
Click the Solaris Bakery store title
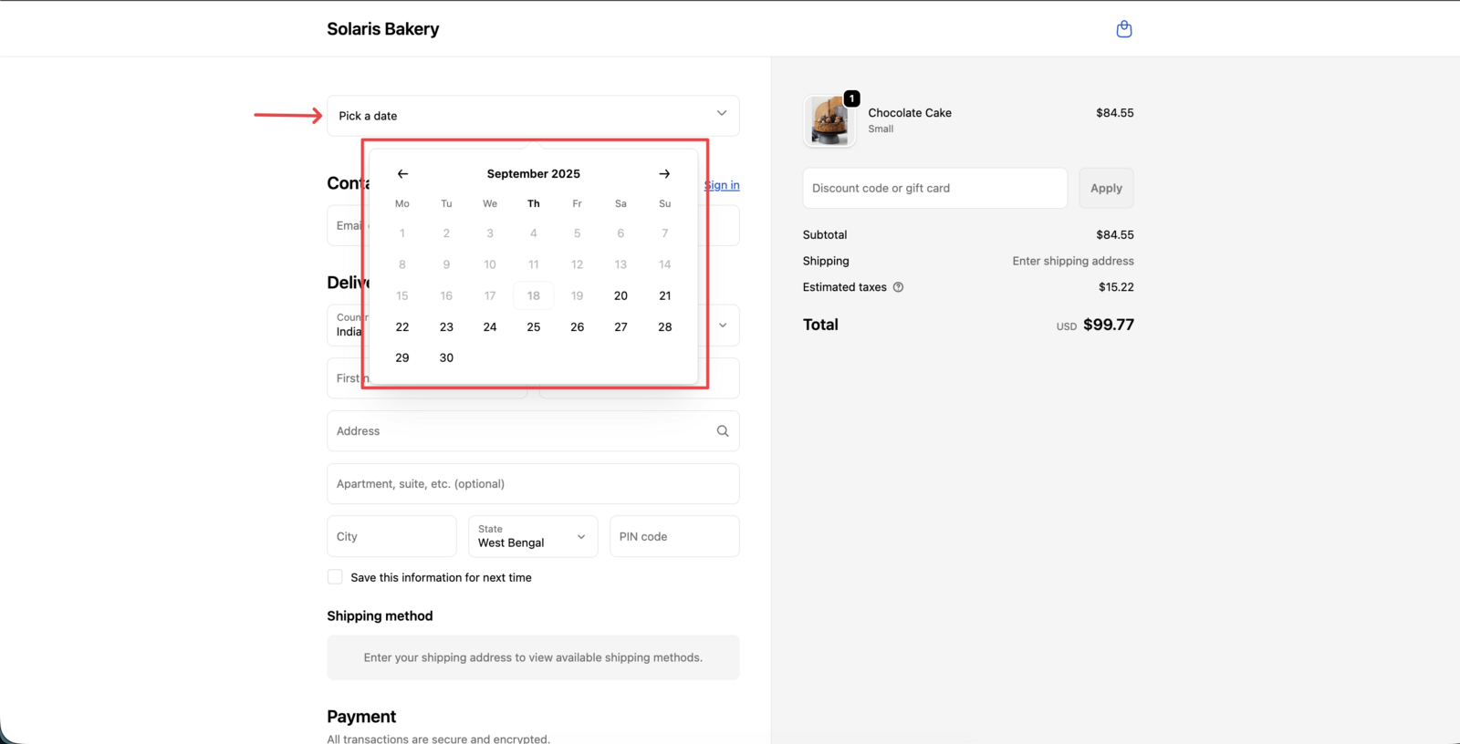[383, 29]
